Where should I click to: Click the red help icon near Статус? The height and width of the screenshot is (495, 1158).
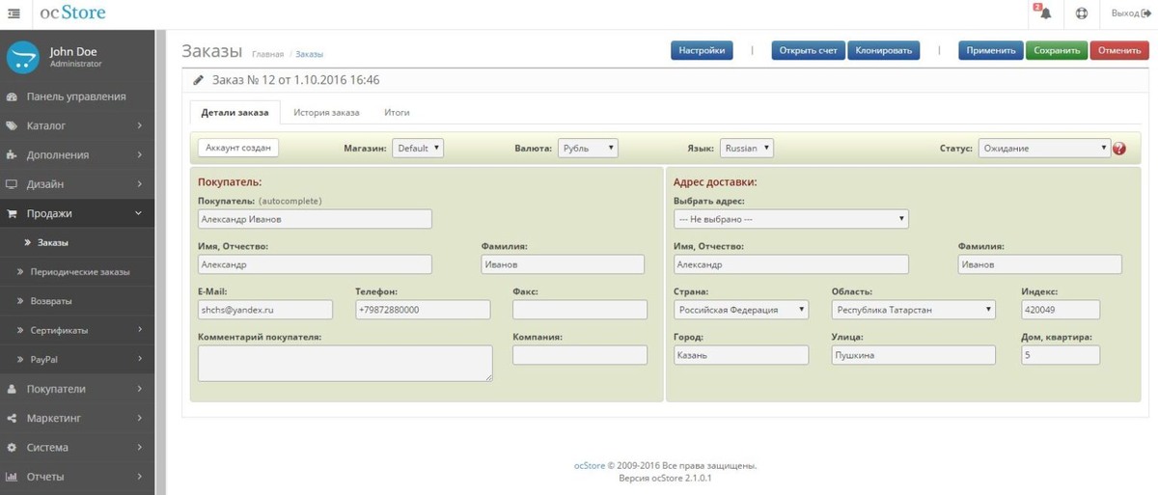1119,149
